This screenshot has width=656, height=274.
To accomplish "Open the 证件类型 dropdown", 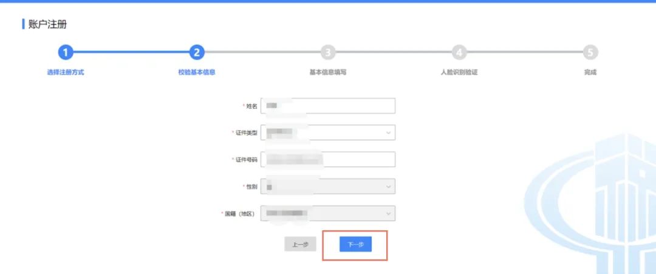I will click(x=327, y=132).
